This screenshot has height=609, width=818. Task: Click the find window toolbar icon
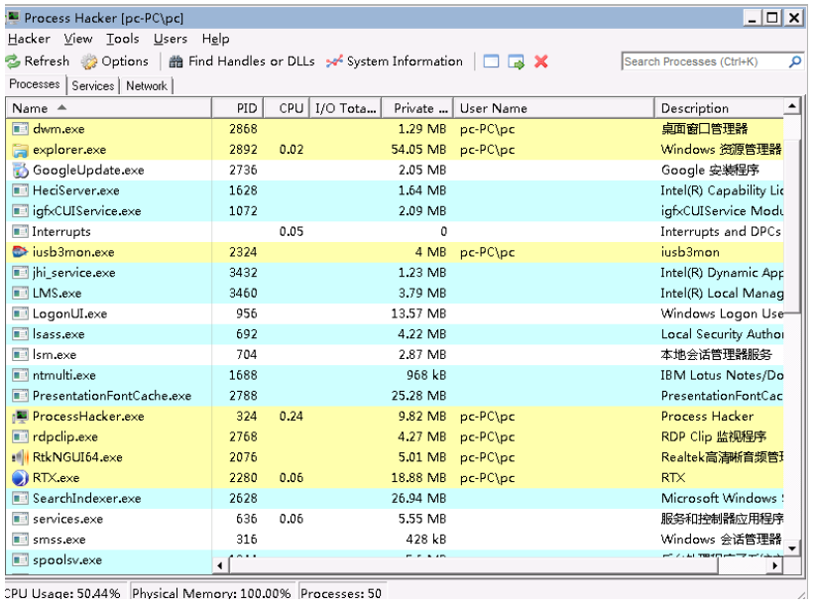491,61
